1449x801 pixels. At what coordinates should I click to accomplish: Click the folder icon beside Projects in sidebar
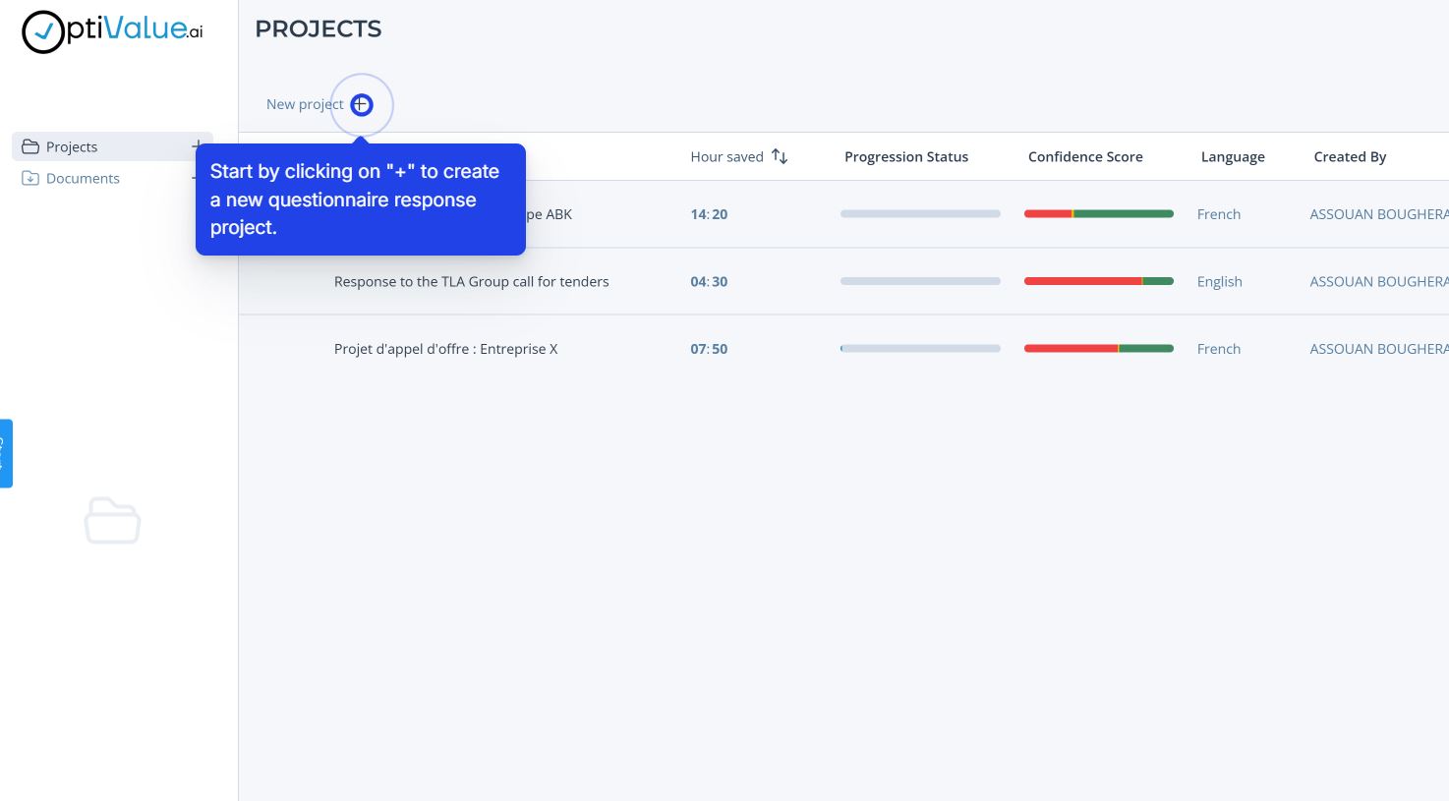coord(30,146)
